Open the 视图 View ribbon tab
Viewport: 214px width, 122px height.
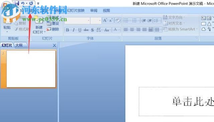pos(106,10)
